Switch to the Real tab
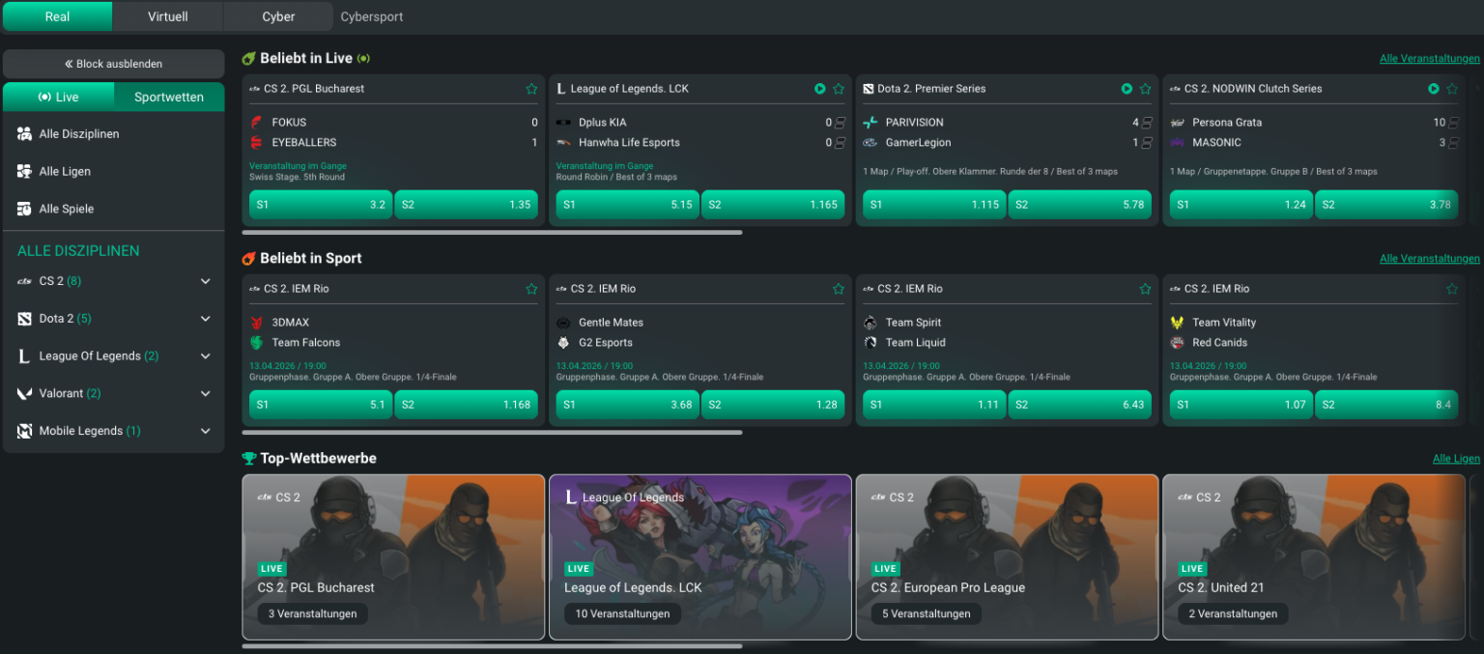 tap(58, 16)
